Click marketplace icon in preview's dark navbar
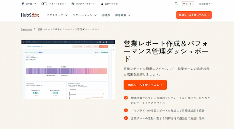 pyautogui.click(x=100, y=42)
